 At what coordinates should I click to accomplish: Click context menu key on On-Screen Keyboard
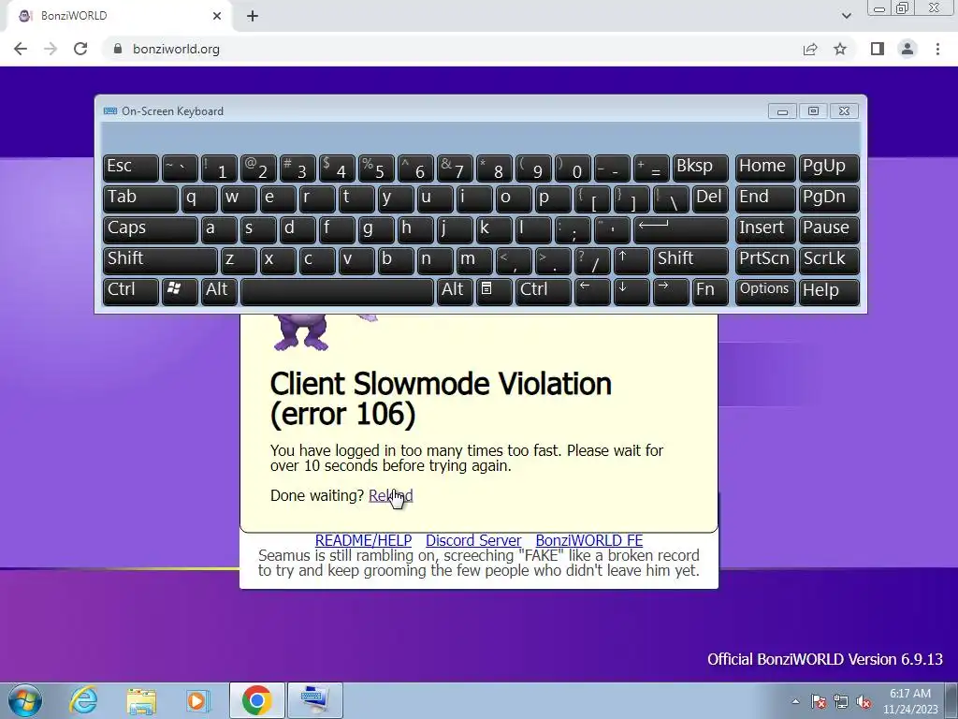tap(494, 290)
